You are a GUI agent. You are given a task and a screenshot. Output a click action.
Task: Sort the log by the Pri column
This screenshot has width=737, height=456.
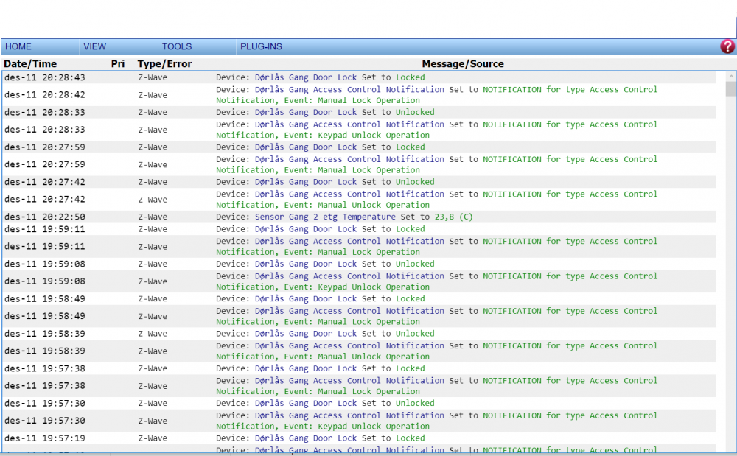click(x=117, y=63)
